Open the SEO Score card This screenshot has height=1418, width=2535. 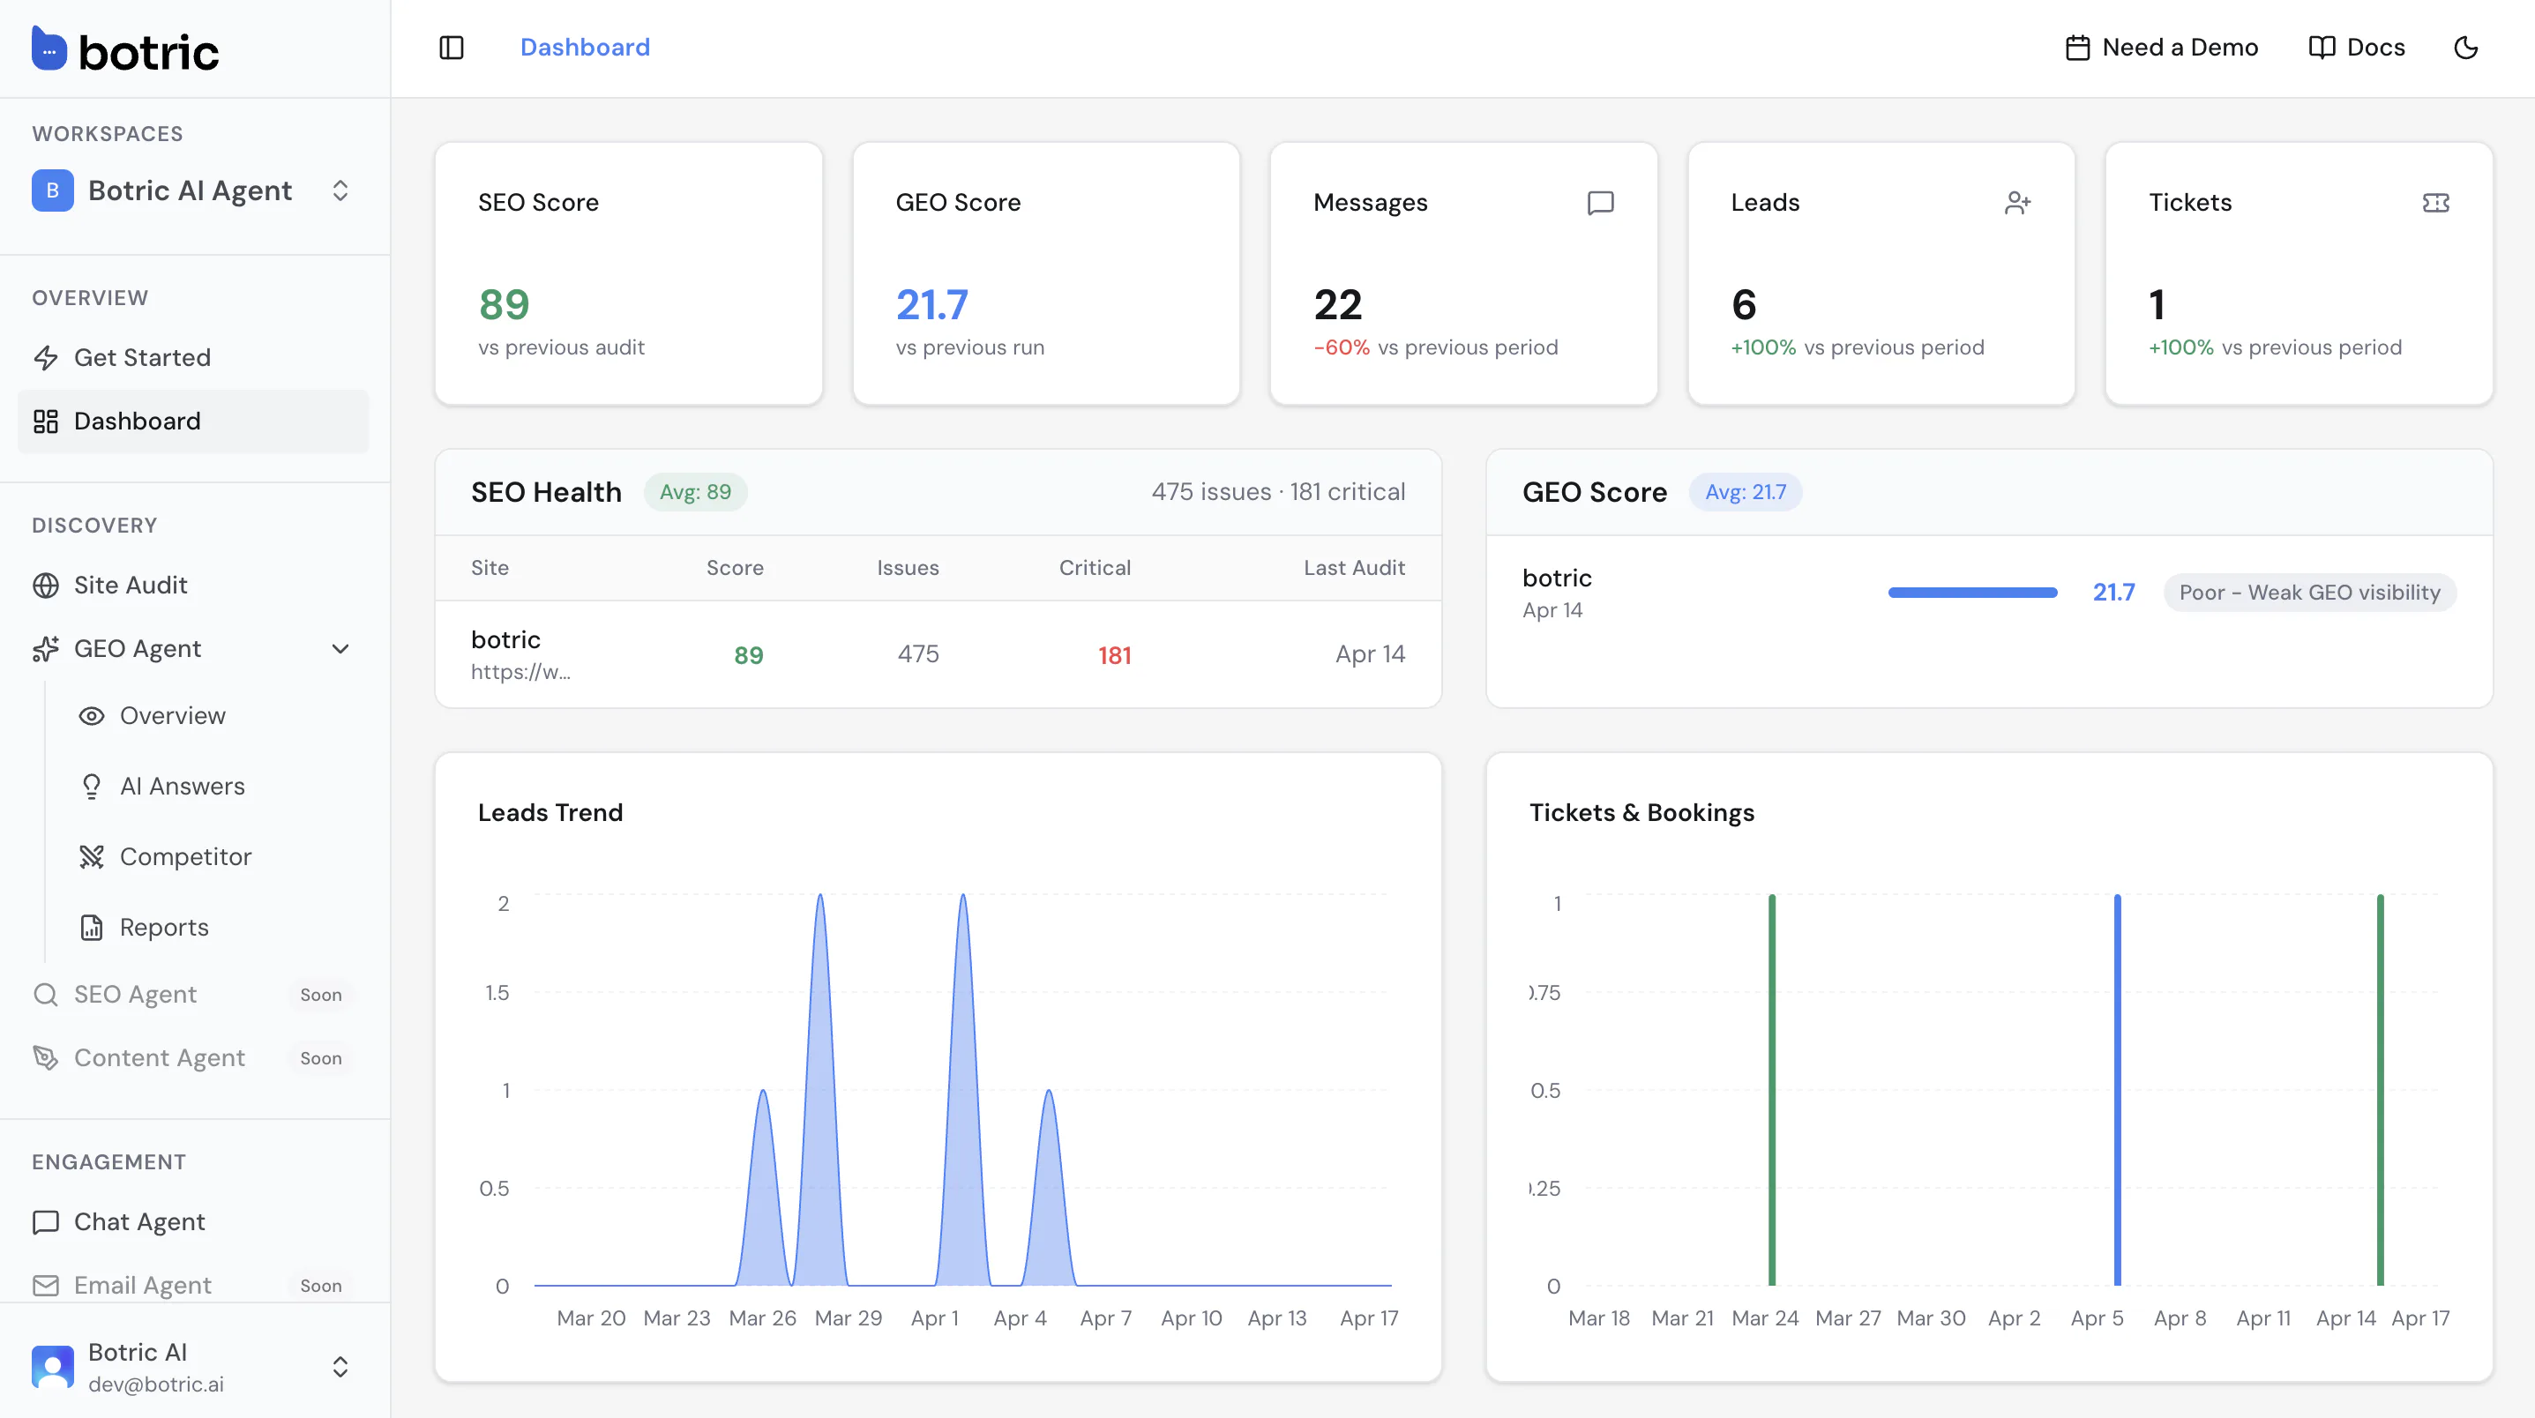tap(629, 273)
